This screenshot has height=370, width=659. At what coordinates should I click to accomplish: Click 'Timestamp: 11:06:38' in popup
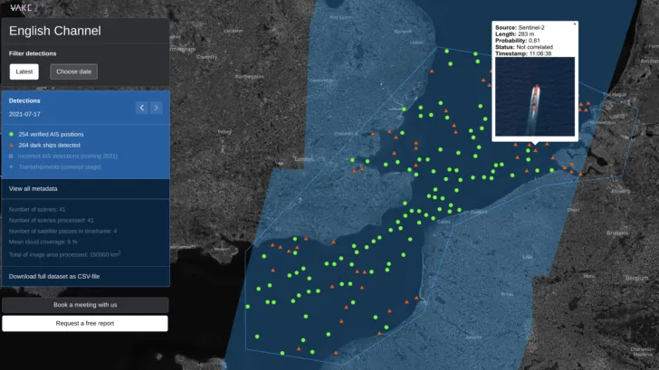pos(523,53)
